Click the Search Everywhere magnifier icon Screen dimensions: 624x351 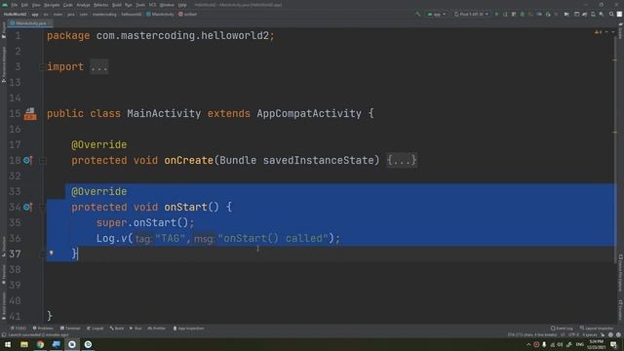[x=611, y=14]
